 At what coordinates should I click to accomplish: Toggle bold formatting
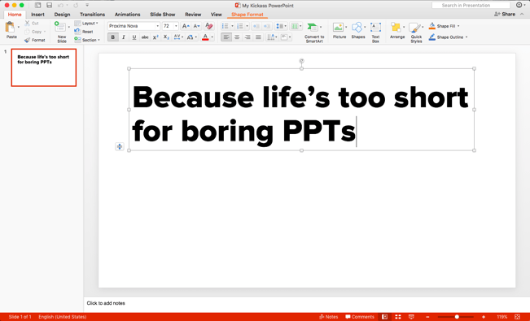[113, 37]
